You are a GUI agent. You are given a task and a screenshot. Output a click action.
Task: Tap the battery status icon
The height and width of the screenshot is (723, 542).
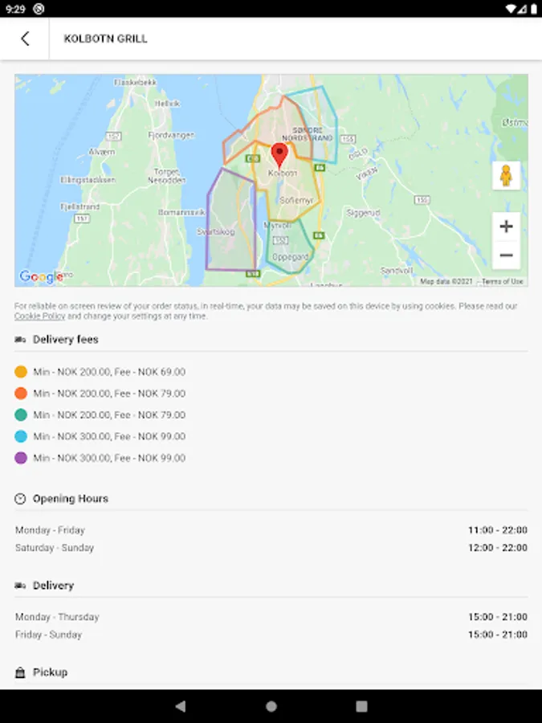tap(534, 9)
